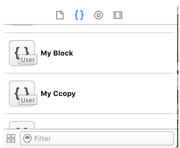The width and height of the screenshot is (180, 148).
Task: Toggle the grid icon view button
Action: [11, 138]
